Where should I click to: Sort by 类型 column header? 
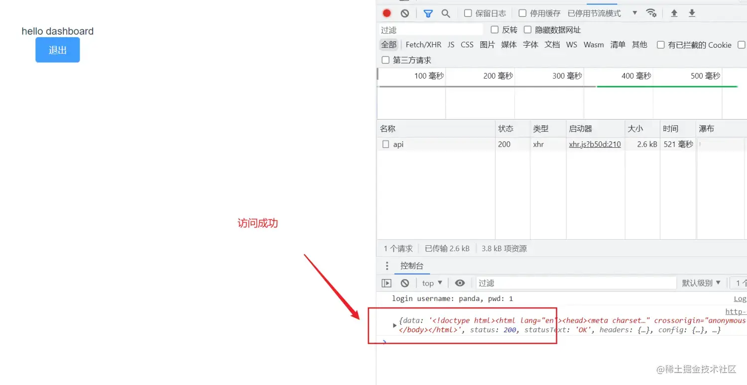[x=548, y=128]
